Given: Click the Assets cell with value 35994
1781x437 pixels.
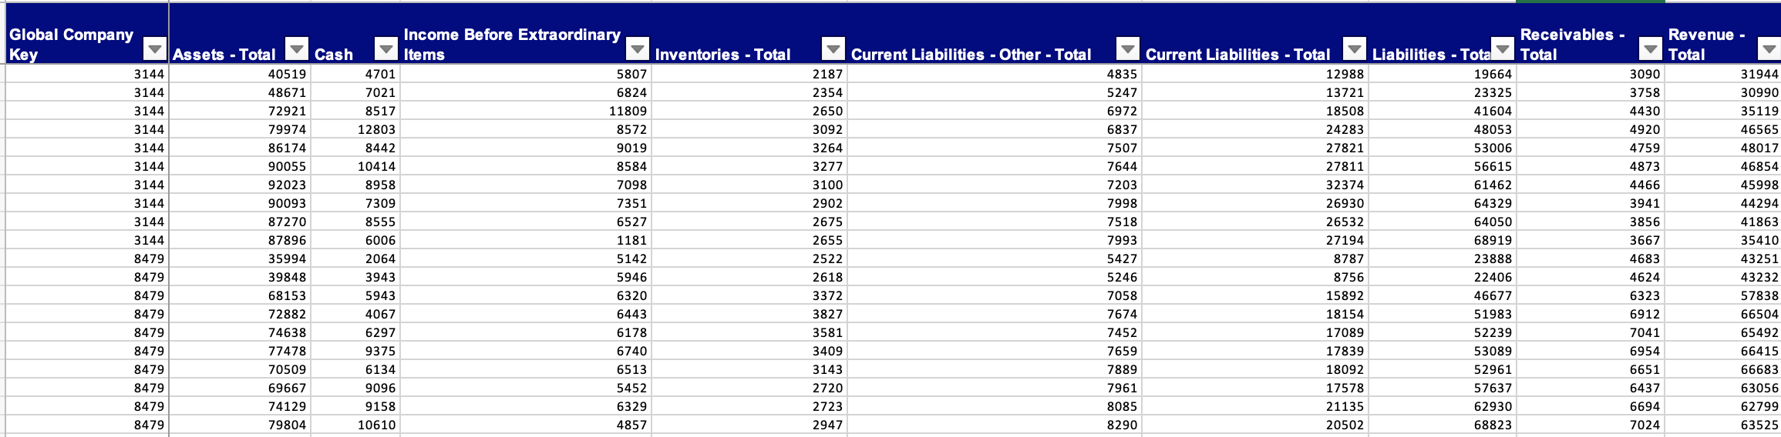Looking at the screenshot, I should coord(240,259).
